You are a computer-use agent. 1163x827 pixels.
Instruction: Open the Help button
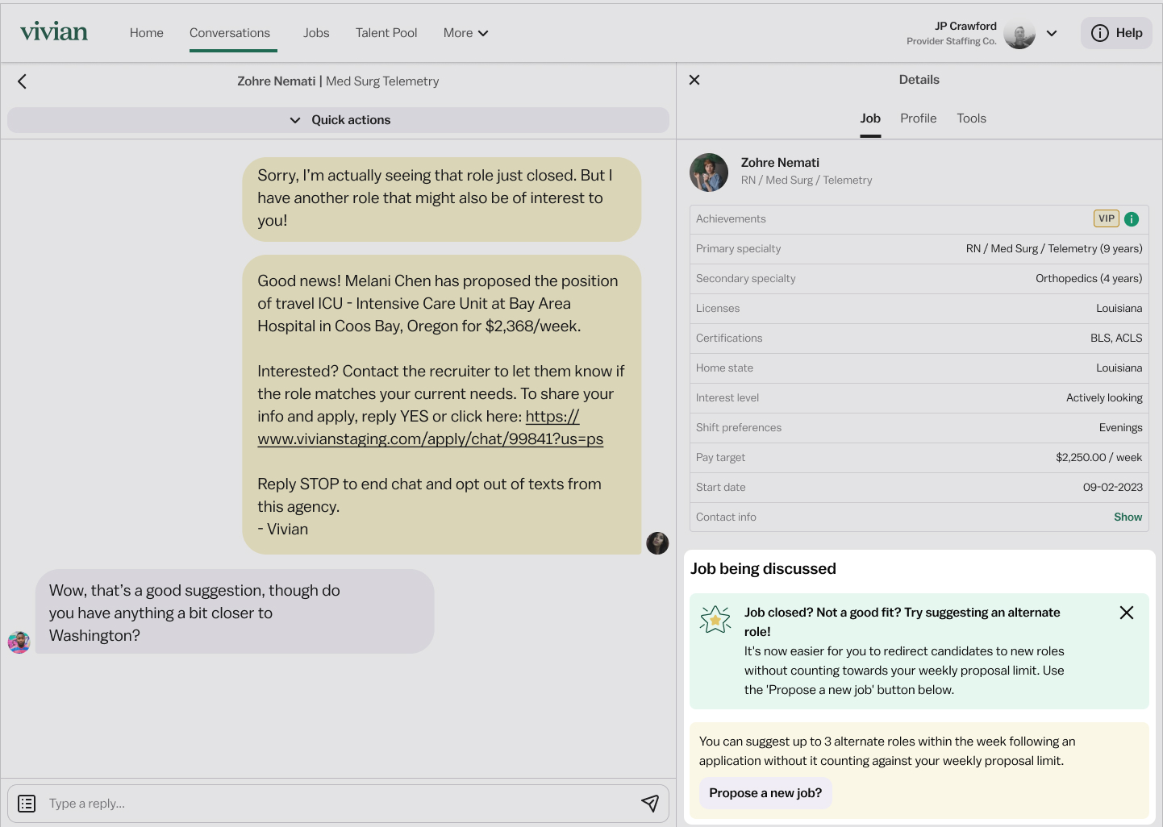[1116, 33]
